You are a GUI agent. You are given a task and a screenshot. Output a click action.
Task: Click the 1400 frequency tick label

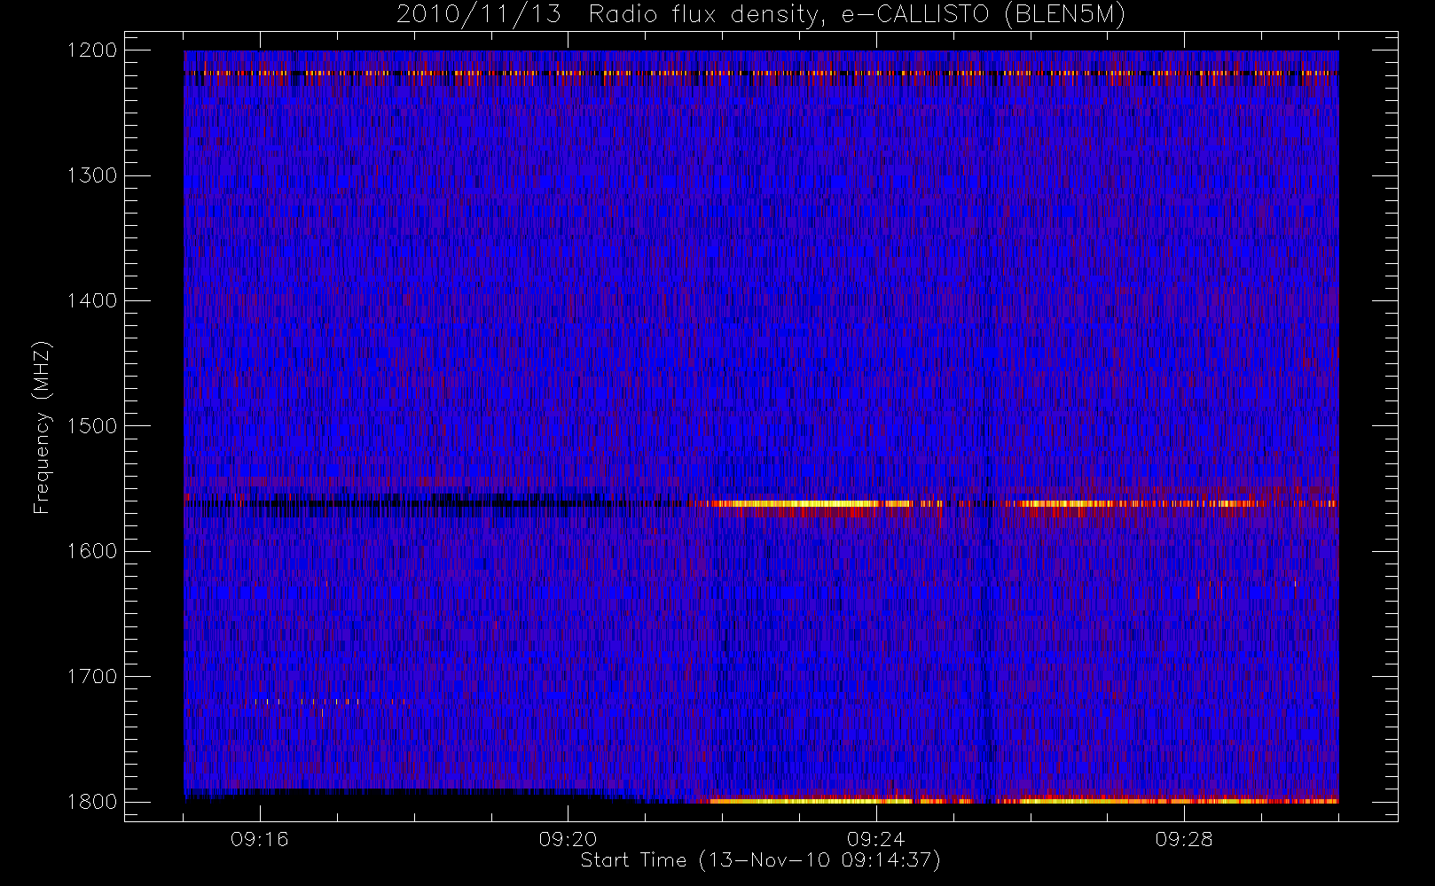tap(91, 301)
